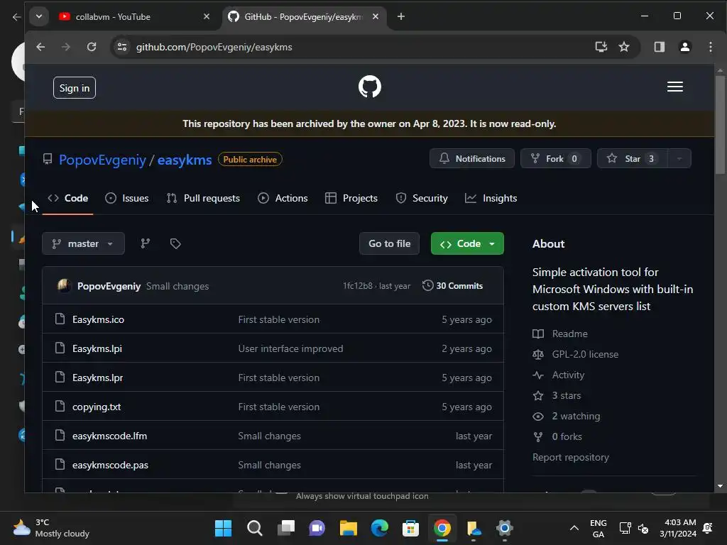727x545 pixels.
Task: Open Task View on the taskbar
Action: click(x=286, y=528)
